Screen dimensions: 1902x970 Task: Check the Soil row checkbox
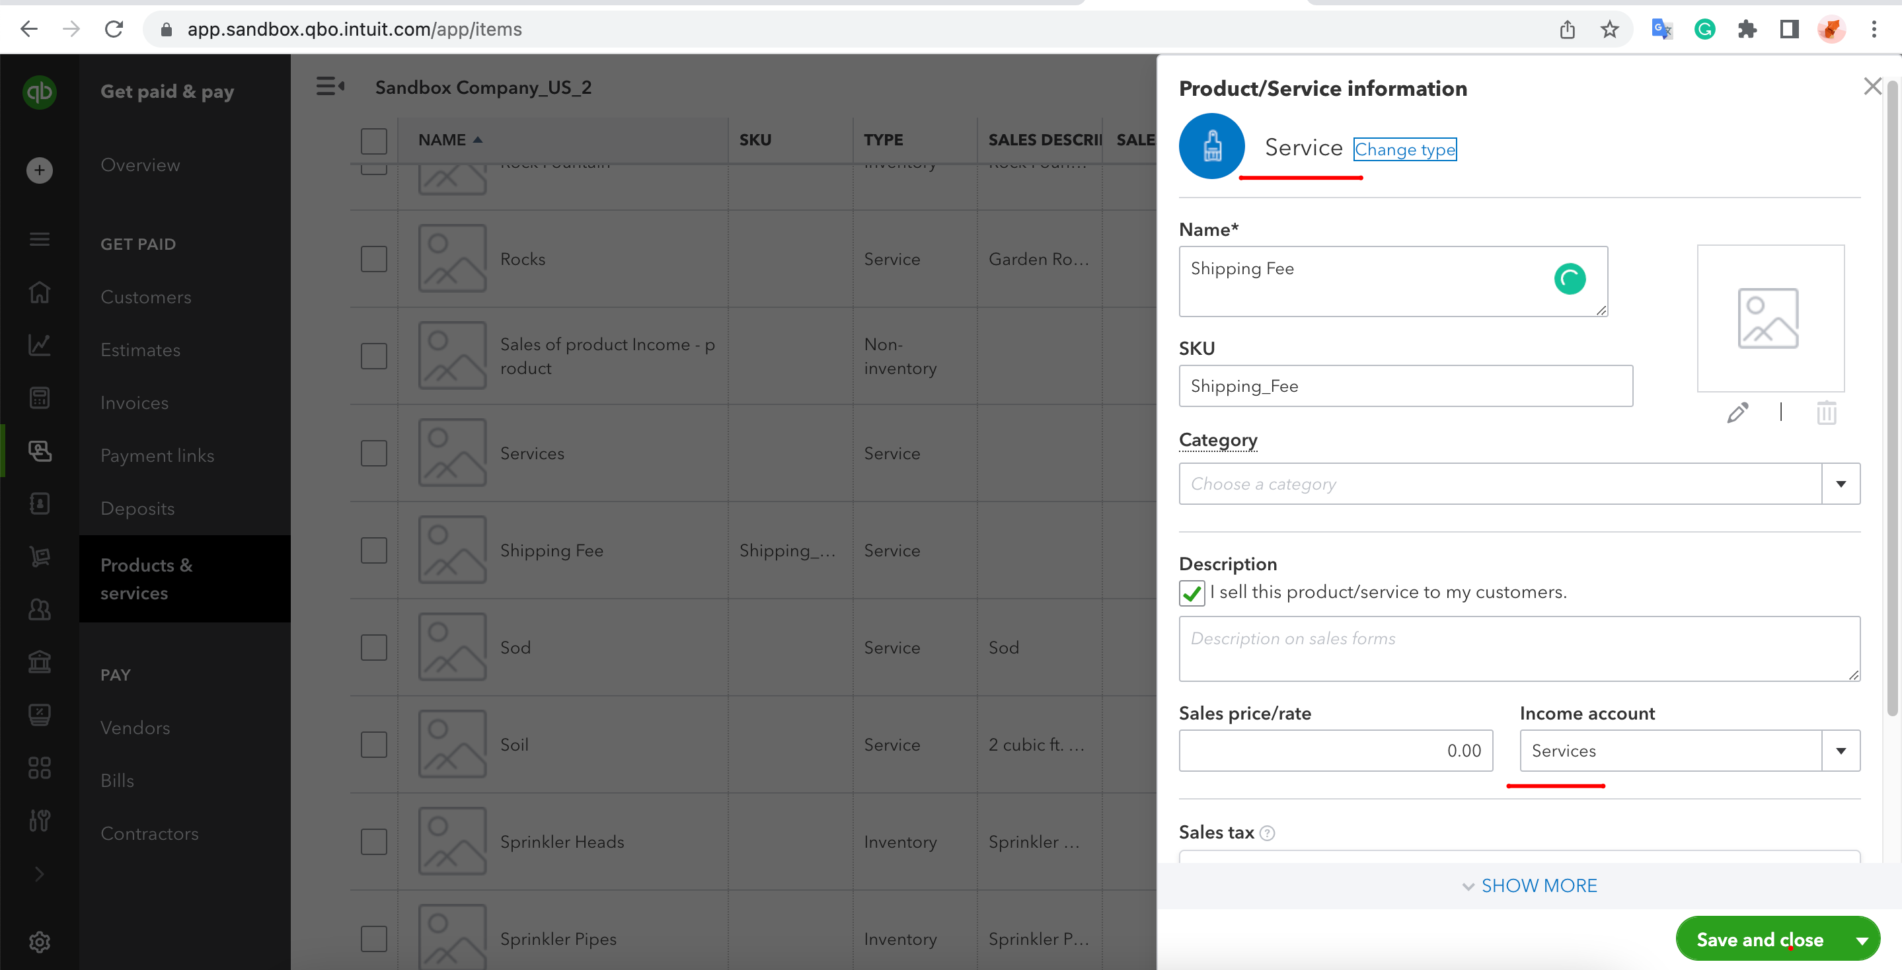click(373, 744)
